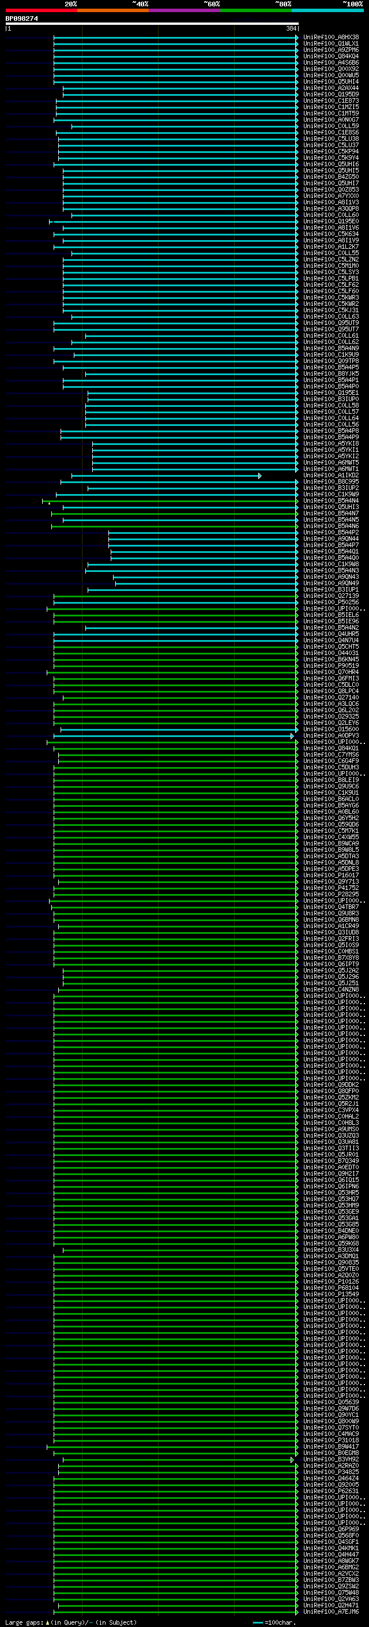Screen dimensions: 369x1627
Task: Select label UniRef100_Q53HM9
Action: [330, 1205]
